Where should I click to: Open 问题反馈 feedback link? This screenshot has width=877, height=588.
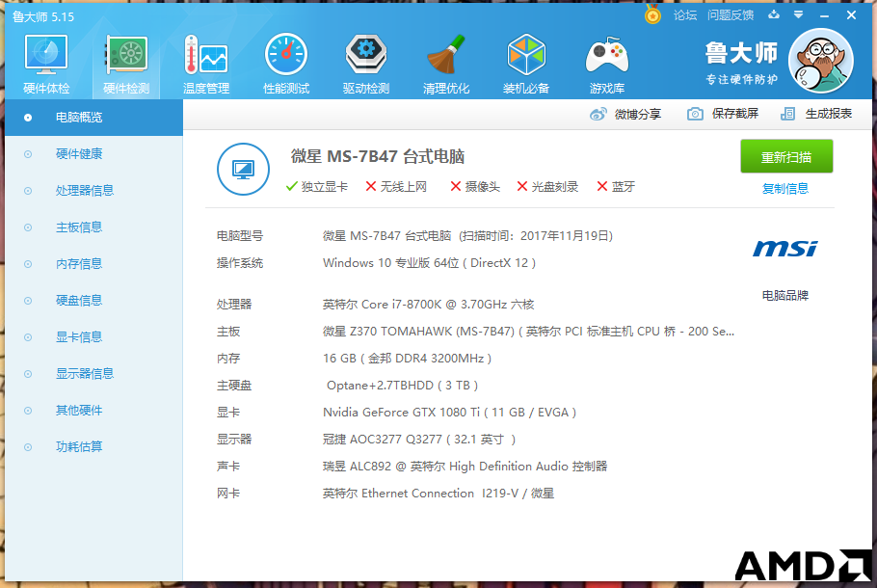pos(731,15)
